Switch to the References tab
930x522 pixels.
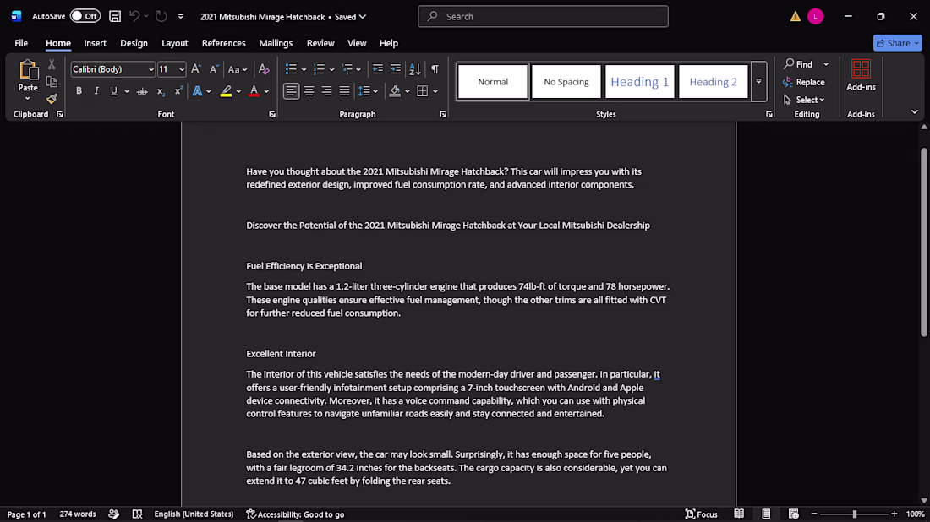coord(223,43)
